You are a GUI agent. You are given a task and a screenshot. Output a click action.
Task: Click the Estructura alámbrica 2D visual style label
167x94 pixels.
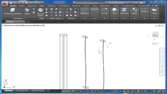click(34, 25)
